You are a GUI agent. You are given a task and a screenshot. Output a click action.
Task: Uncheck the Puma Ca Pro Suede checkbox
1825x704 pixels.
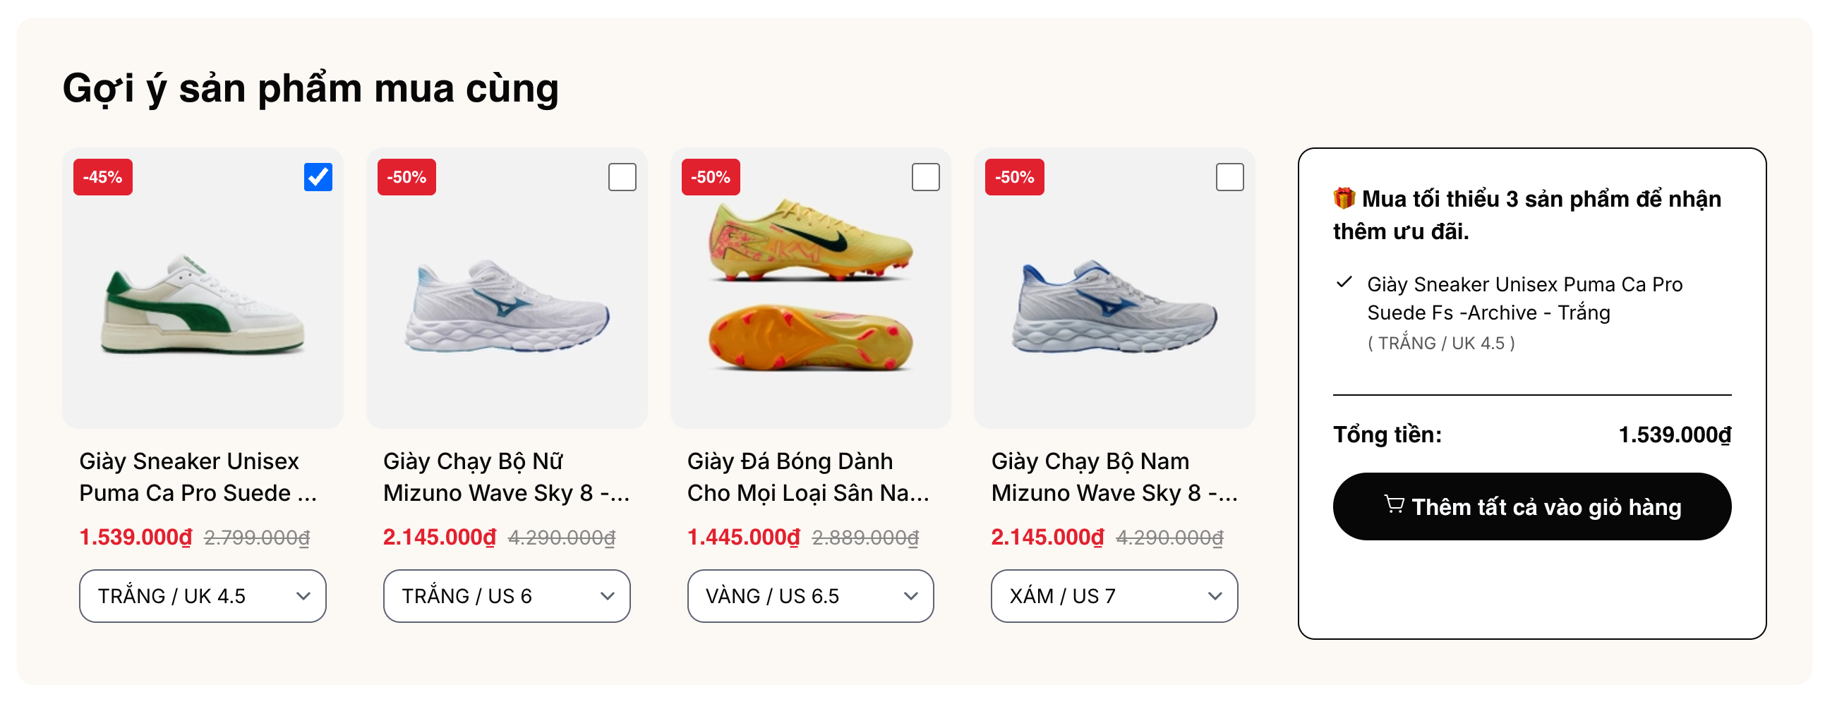coord(318,177)
